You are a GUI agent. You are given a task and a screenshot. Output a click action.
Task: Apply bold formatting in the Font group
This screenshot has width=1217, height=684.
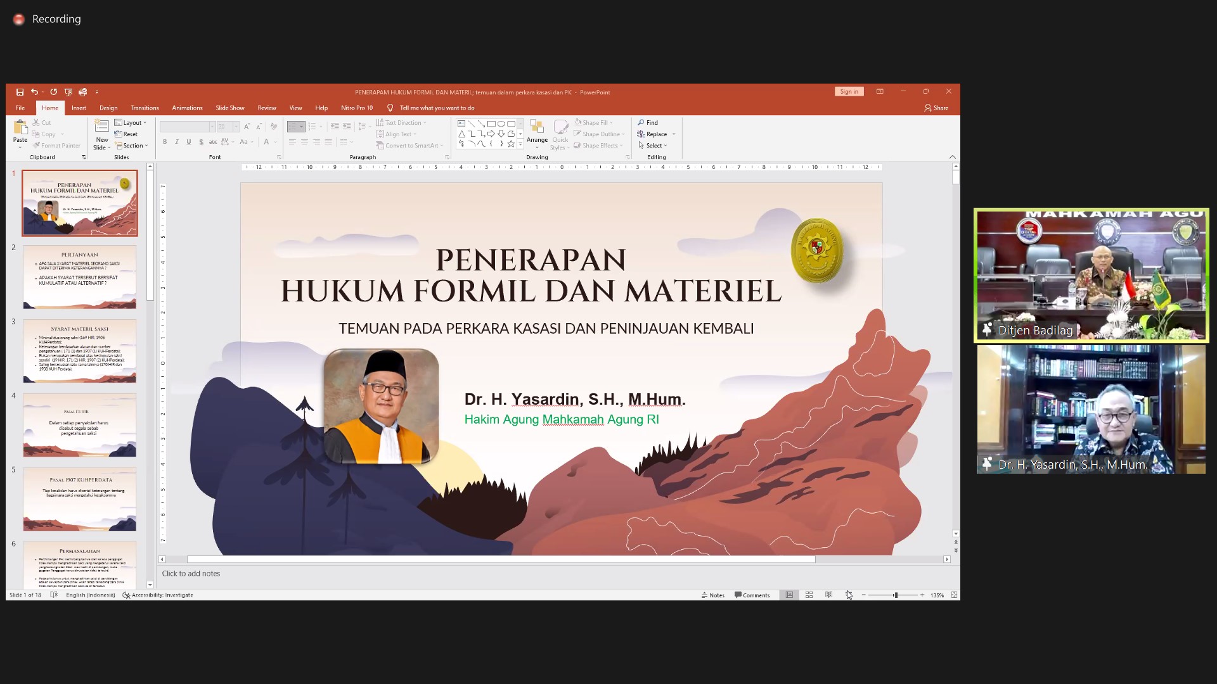coord(165,142)
